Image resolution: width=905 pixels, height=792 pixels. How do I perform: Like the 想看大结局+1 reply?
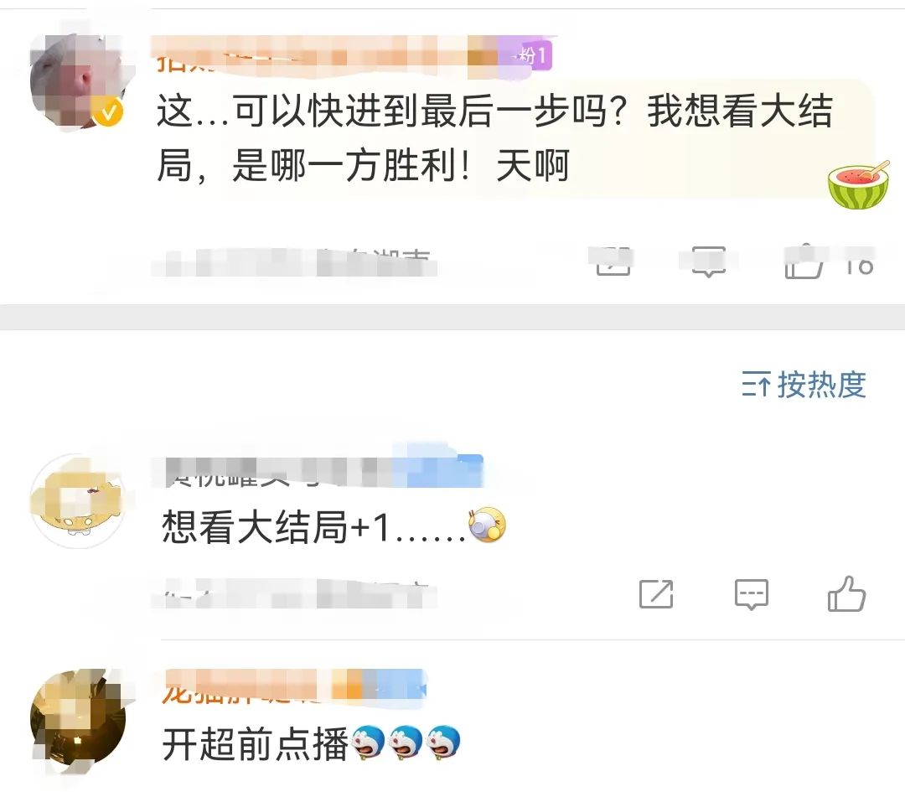846,594
